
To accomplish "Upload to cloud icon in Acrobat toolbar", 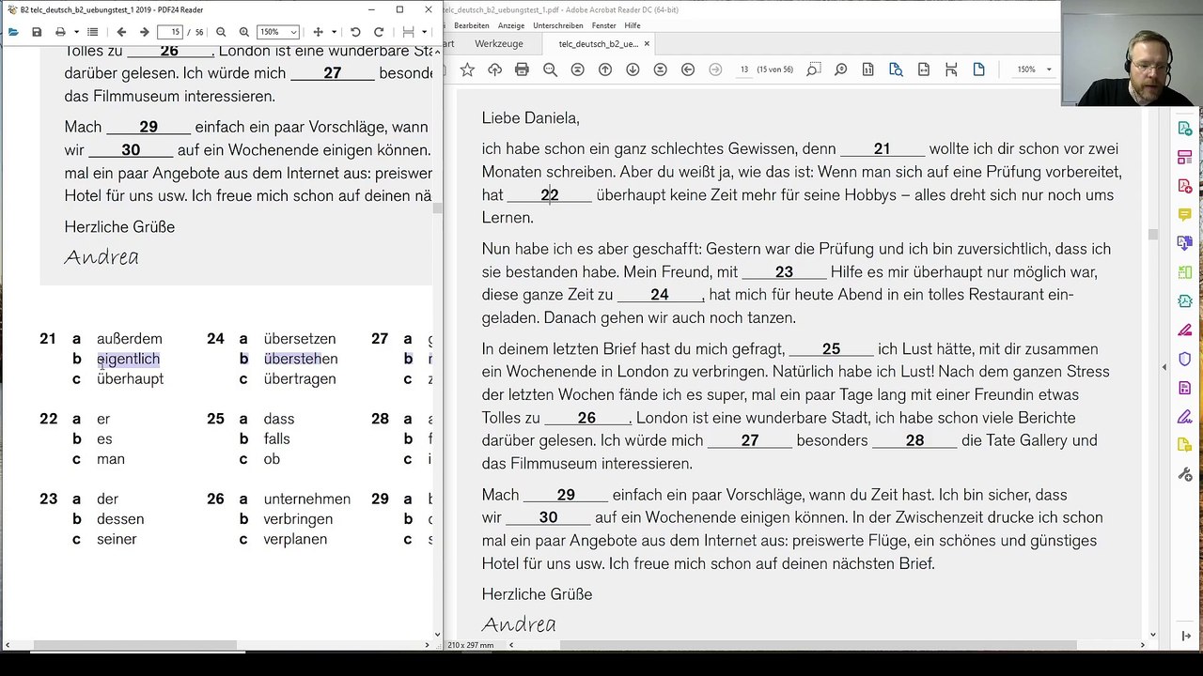I will pyautogui.click(x=494, y=69).
